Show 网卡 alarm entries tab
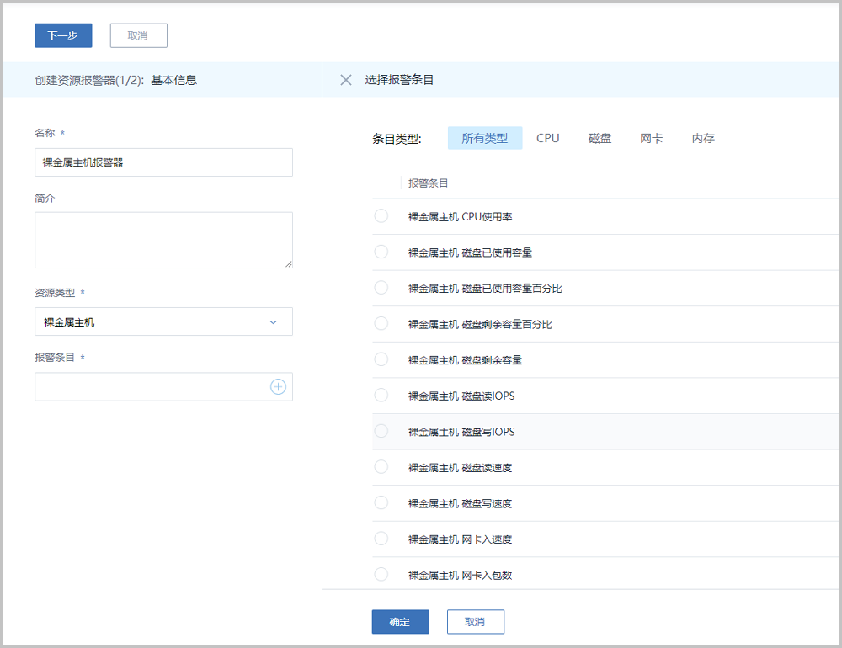 [651, 138]
